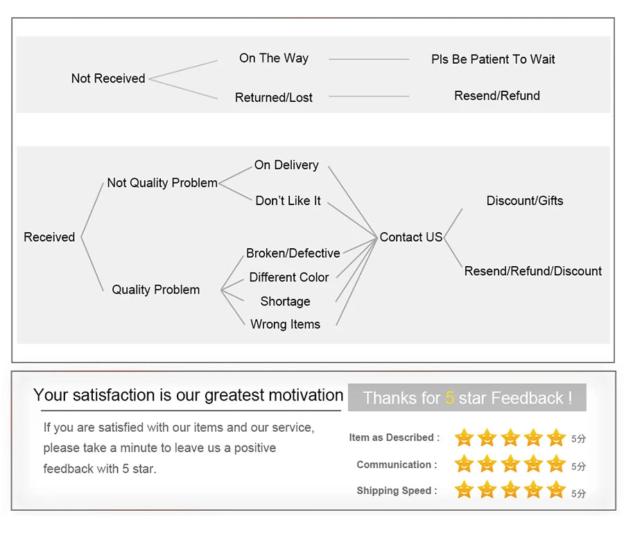The image size is (624, 533).
Task: Click the fifth star in Shipping Speed row
Action: [x=556, y=490]
